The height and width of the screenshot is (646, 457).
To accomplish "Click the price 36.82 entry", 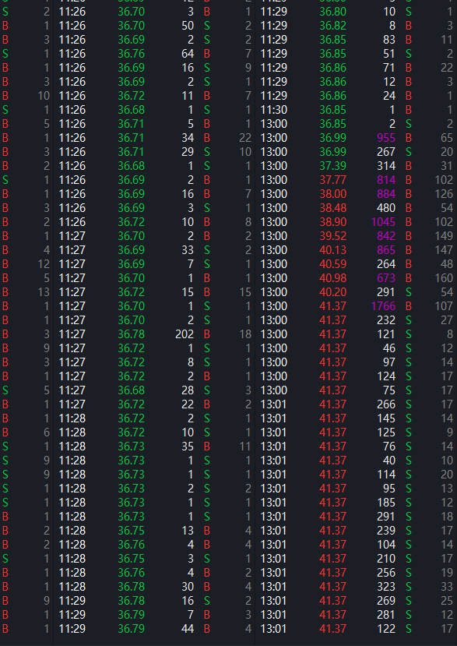I will pos(332,26).
